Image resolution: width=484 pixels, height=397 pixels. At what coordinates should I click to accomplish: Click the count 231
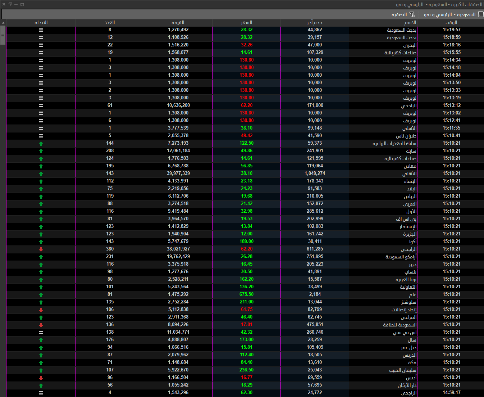pos(110,257)
